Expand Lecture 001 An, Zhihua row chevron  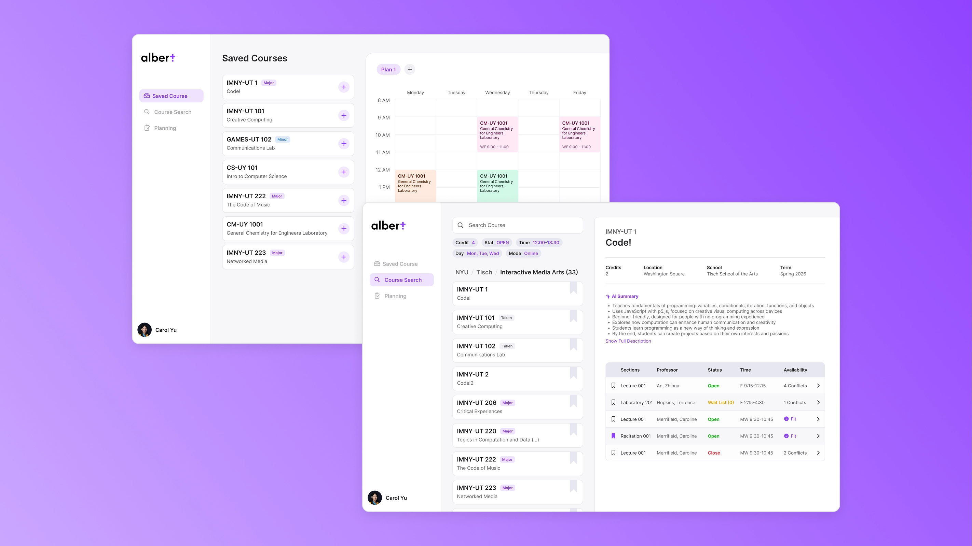click(x=818, y=386)
